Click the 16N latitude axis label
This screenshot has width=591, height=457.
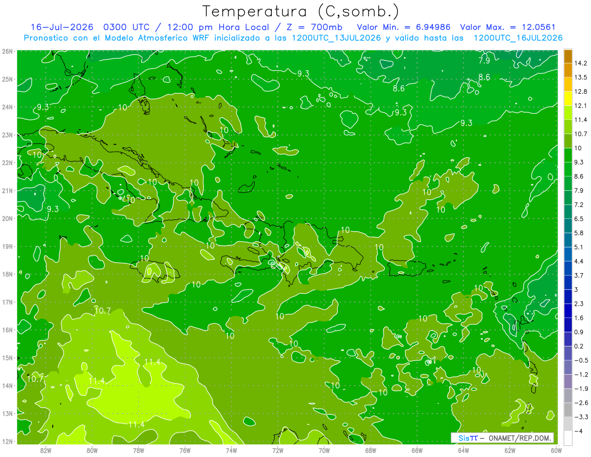[x=7, y=330]
